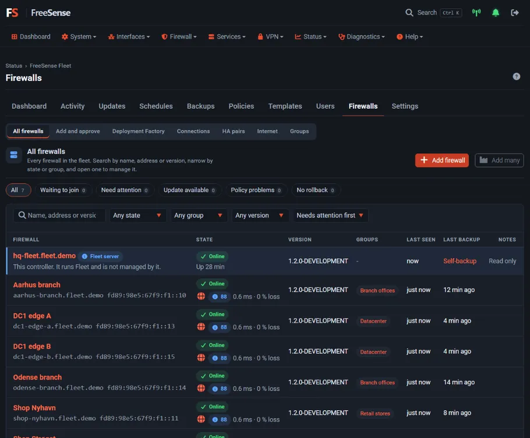This screenshot has width=530, height=438.
Task: Click the globe icon for DC1 edge A
Action: pyautogui.click(x=201, y=327)
